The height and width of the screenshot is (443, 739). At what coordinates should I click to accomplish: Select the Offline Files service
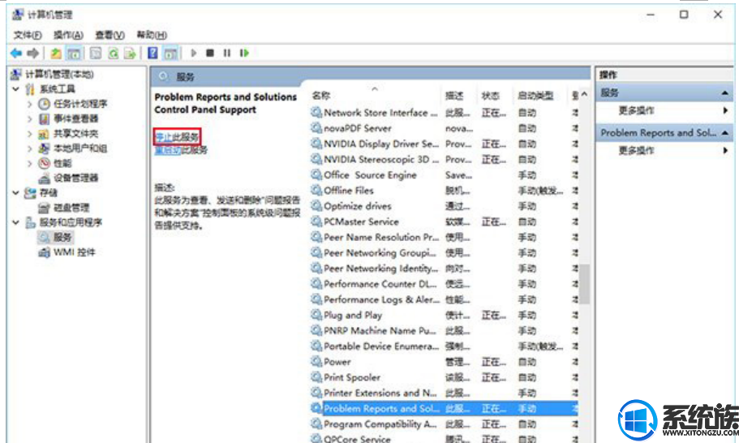(x=444, y=191)
